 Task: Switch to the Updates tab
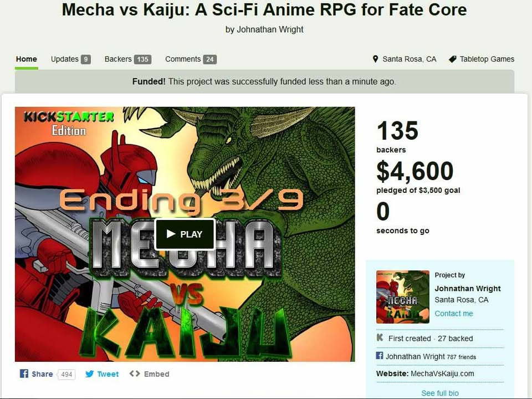[x=70, y=59]
